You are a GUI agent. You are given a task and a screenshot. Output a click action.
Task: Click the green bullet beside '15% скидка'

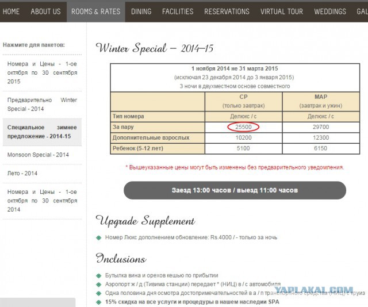pyautogui.click(x=99, y=302)
